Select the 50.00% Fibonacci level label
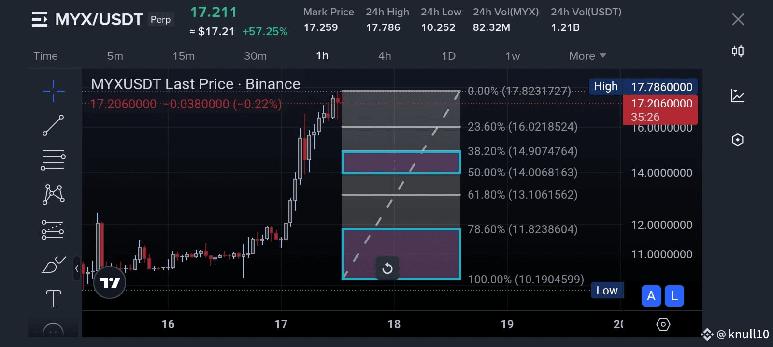 pyautogui.click(x=522, y=173)
